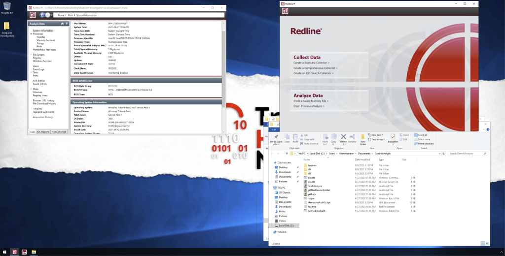Click the Search DerrickAnalysis field
The height and width of the screenshot is (256, 505).
(x=468, y=154)
